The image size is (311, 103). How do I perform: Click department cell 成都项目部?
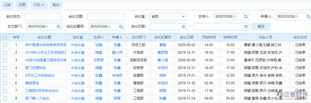point(138,60)
